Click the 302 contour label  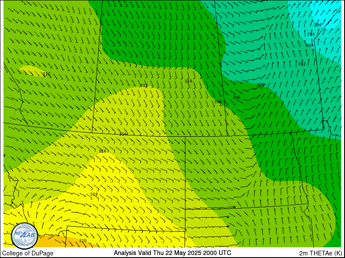(302, 64)
